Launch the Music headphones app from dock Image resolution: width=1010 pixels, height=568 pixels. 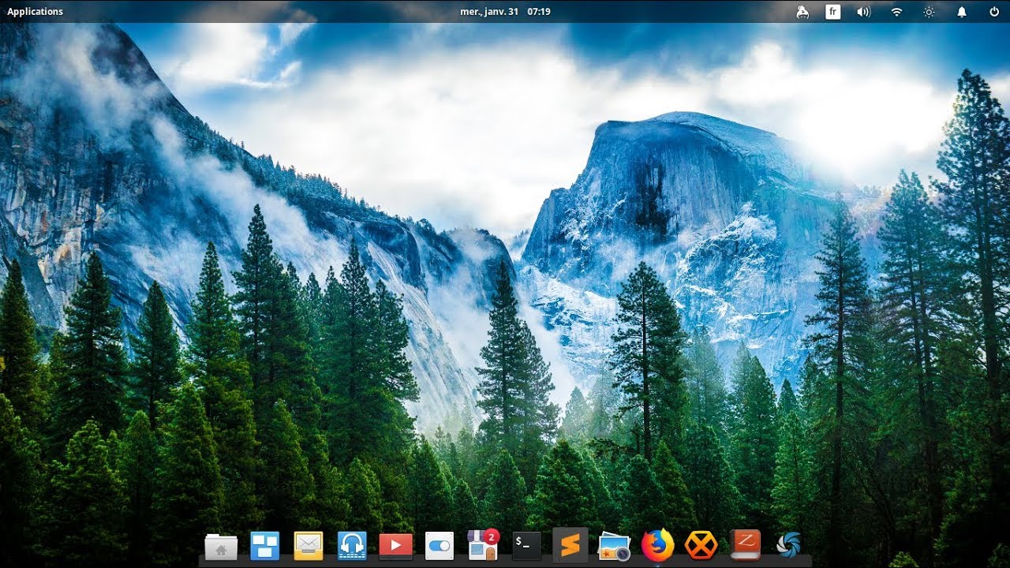(352, 545)
